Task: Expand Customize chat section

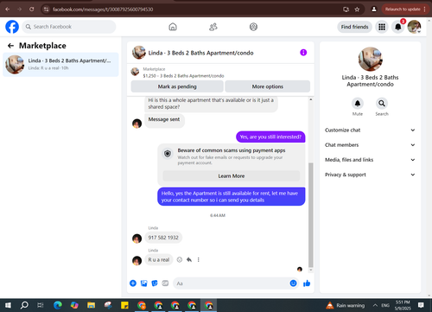Action: pyautogui.click(x=370, y=130)
